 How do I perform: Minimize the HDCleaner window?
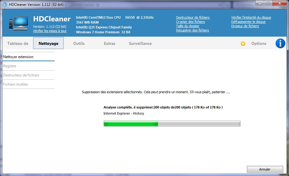pos(260,3)
